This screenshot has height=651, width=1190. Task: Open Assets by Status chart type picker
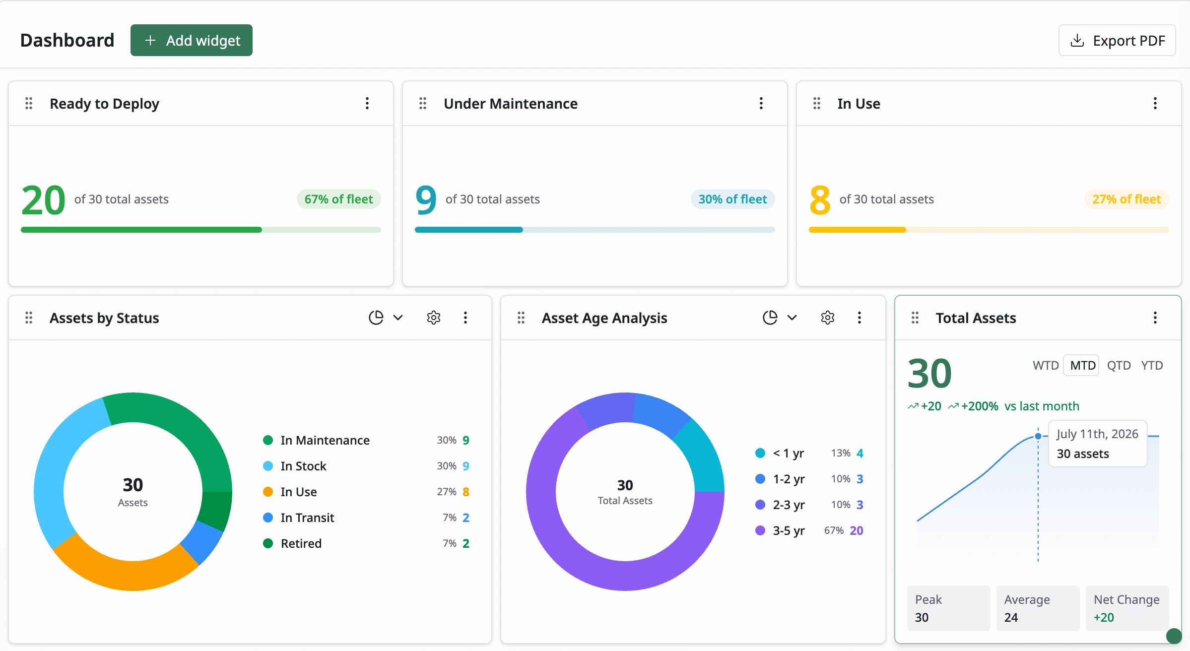point(376,318)
